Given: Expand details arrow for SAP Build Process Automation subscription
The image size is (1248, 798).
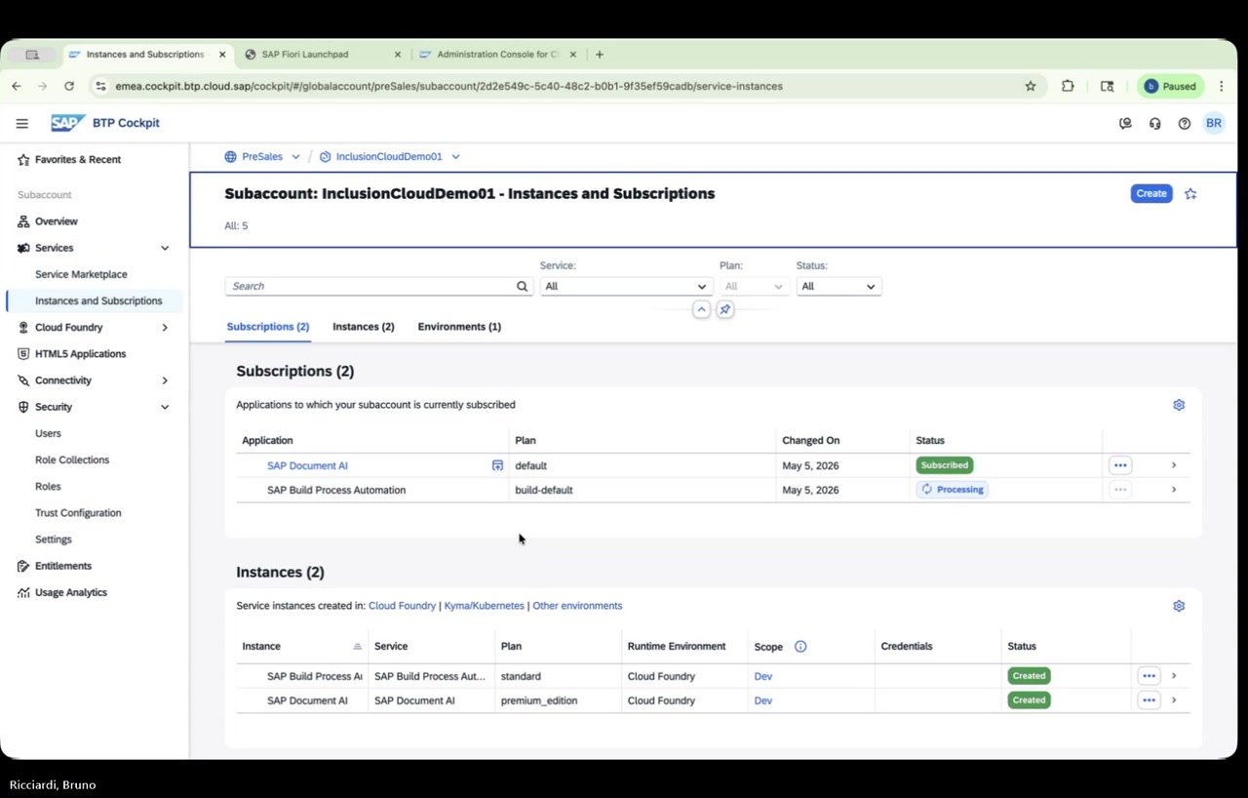Looking at the screenshot, I should click(1174, 490).
